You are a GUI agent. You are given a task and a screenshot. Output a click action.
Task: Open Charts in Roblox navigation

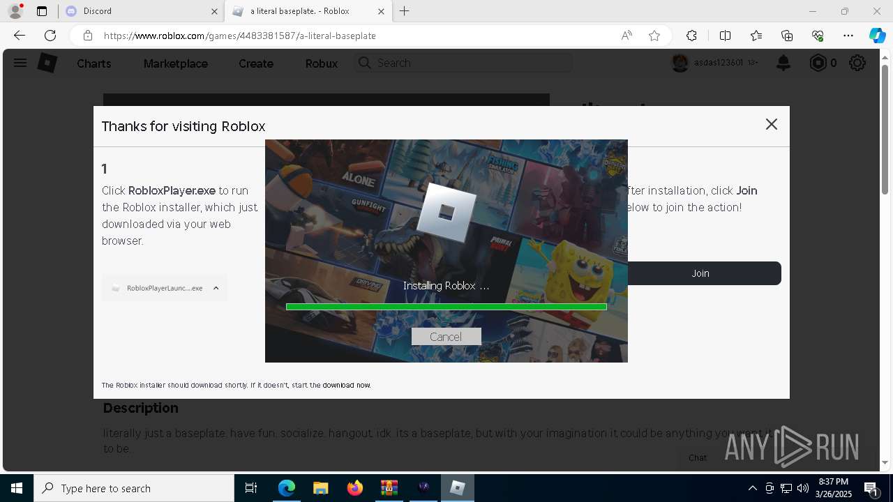coord(94,63)
